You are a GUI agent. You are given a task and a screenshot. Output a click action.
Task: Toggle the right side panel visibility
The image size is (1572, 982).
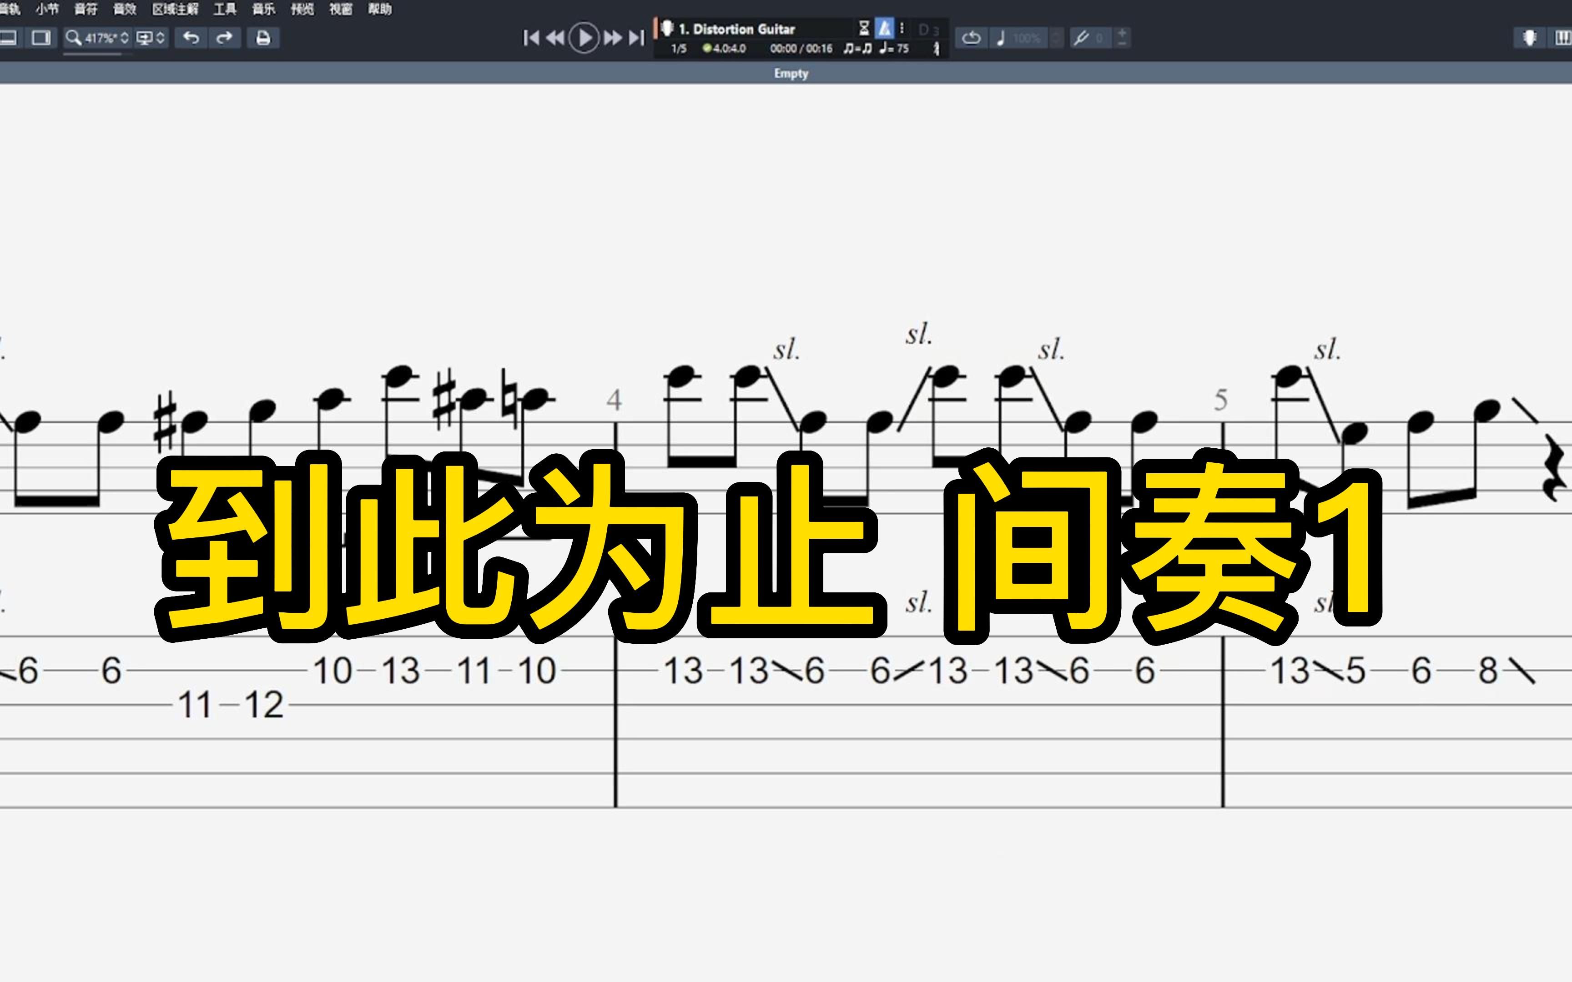(41, 38)
